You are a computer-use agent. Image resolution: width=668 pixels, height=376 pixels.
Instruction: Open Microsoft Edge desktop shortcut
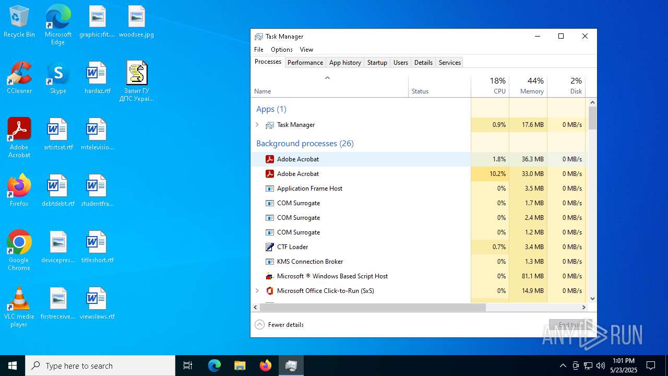point(58,25)
